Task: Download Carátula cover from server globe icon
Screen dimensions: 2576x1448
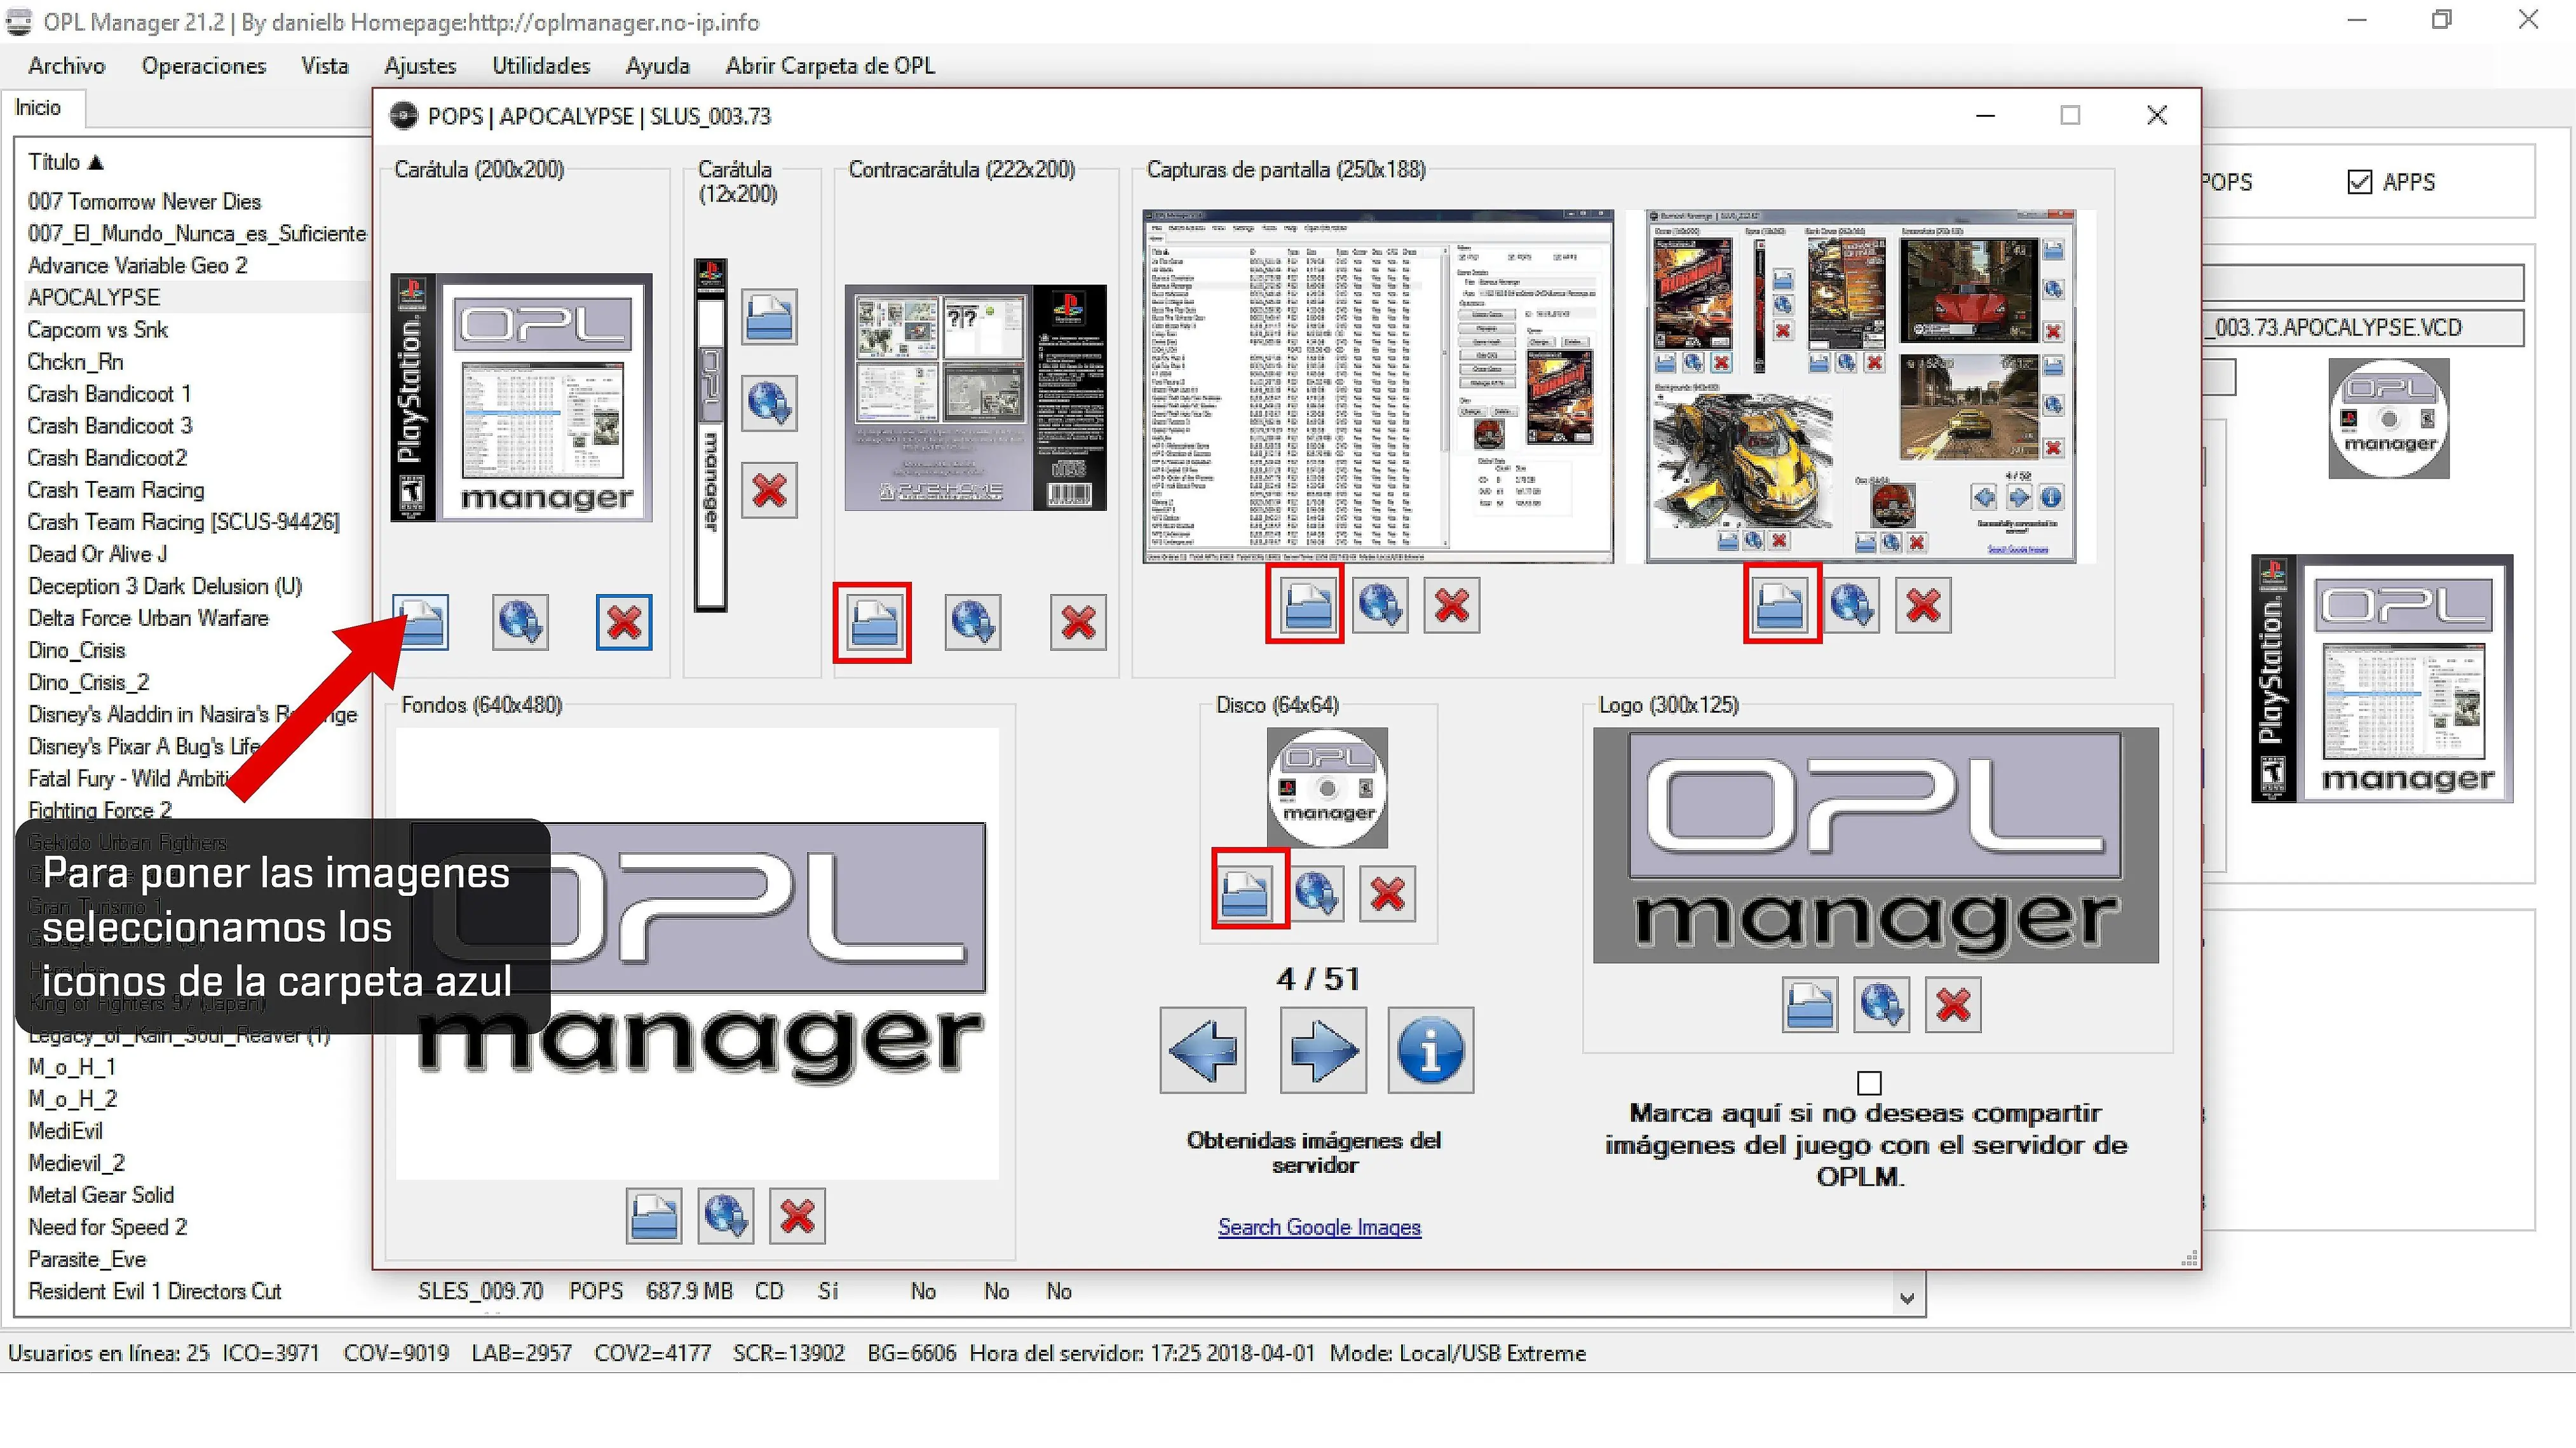Action: pos(520,621)
